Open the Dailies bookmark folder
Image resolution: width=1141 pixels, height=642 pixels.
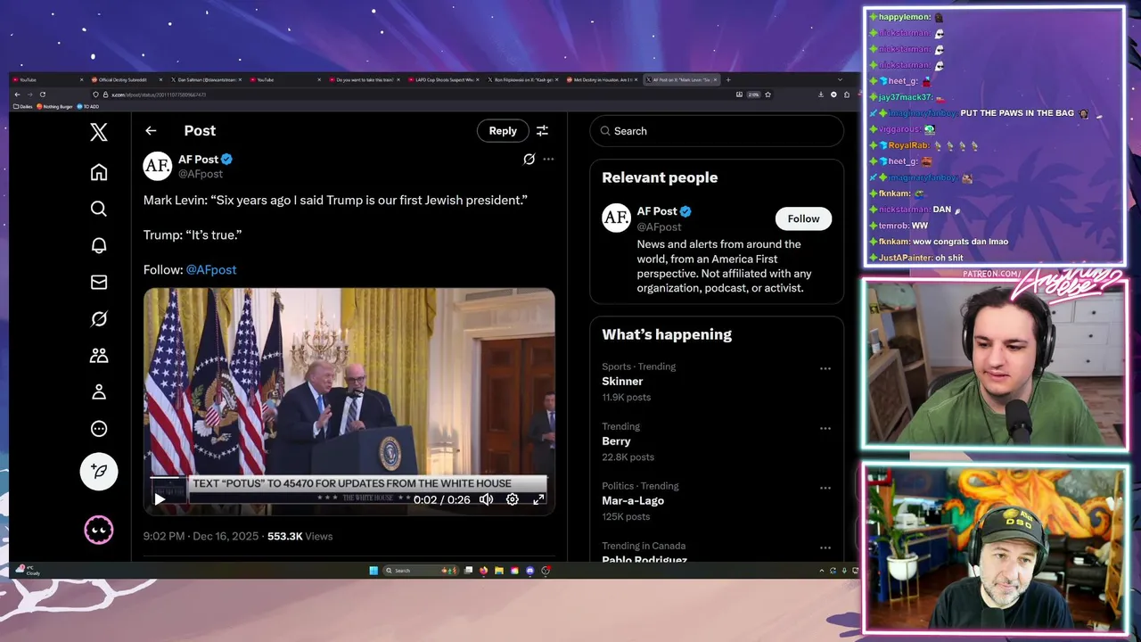tap(23, 106)
